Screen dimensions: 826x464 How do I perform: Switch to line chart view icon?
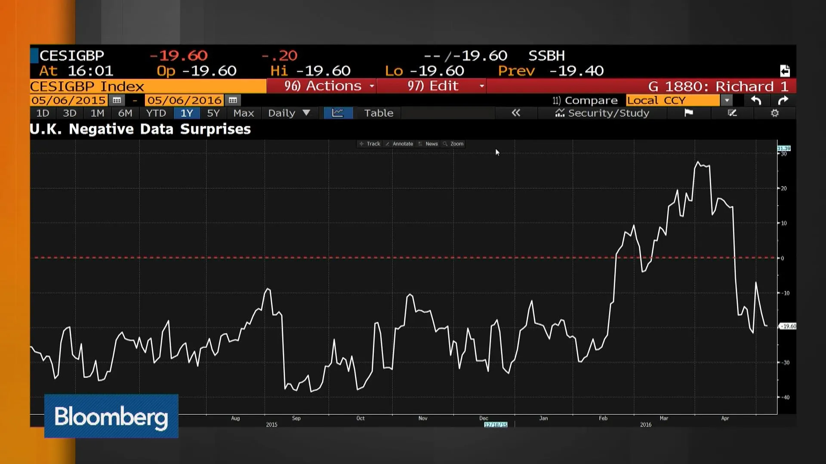click(338, 113)
